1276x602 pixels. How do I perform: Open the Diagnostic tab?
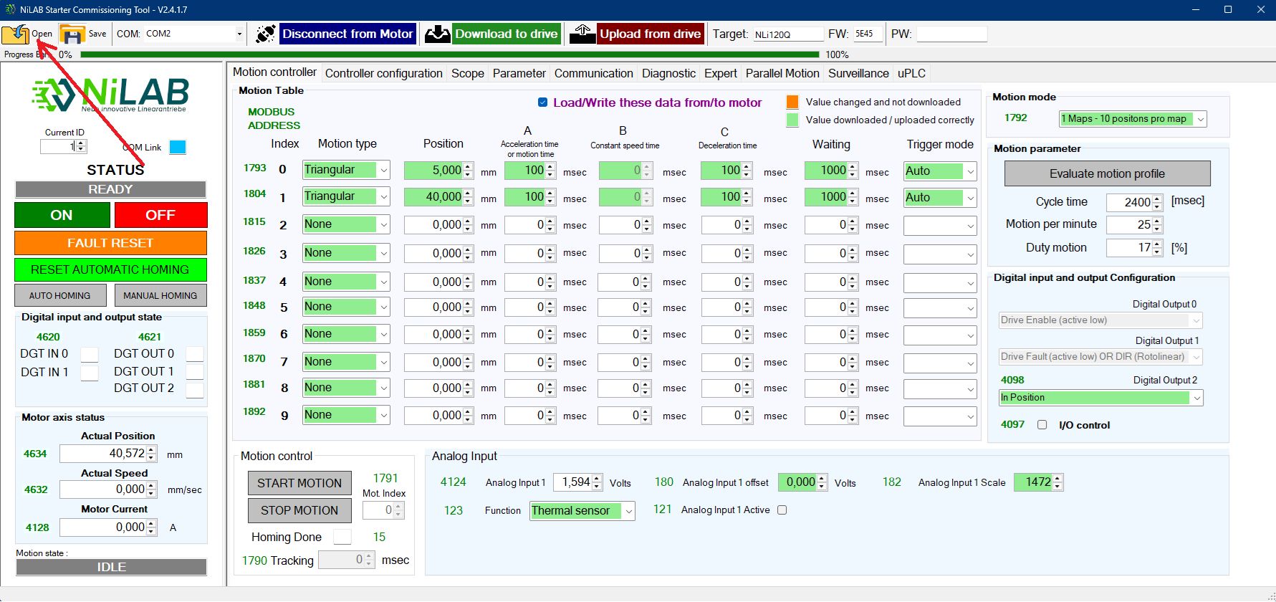point(668,73)
